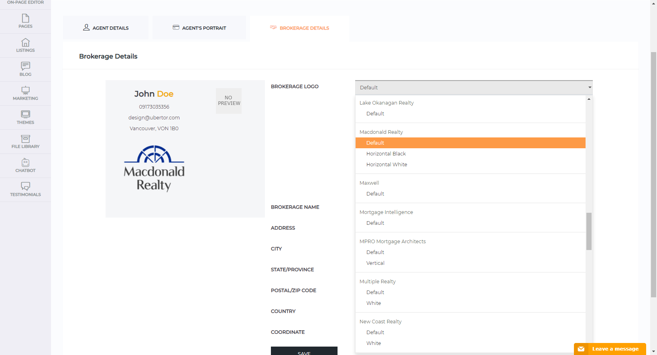
Task: Open the Themes sidebar icon
Action: pos(25,114)
